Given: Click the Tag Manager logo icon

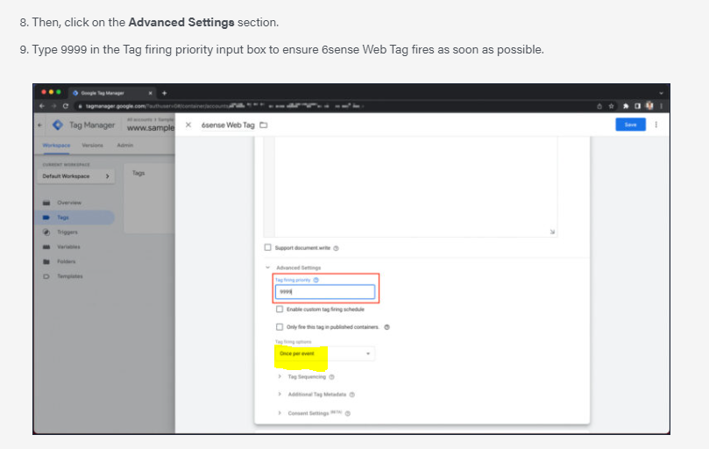Looking at the screenshot, I should [x=58, y=125].
